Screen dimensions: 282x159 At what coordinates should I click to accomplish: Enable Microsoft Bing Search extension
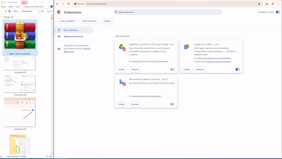pyautogui.click(x=172, y=104)
